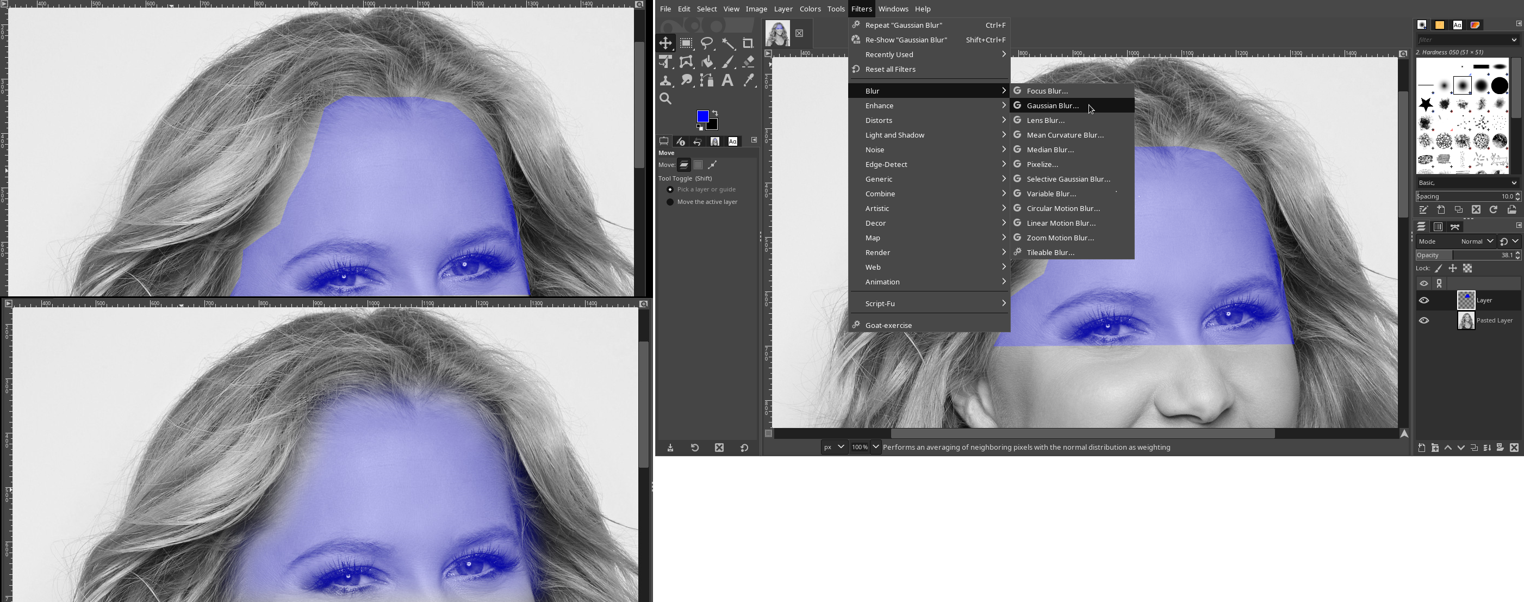Select 'Move the active layer' option
Screen dimensions: 1524x602
pos(670,202)
